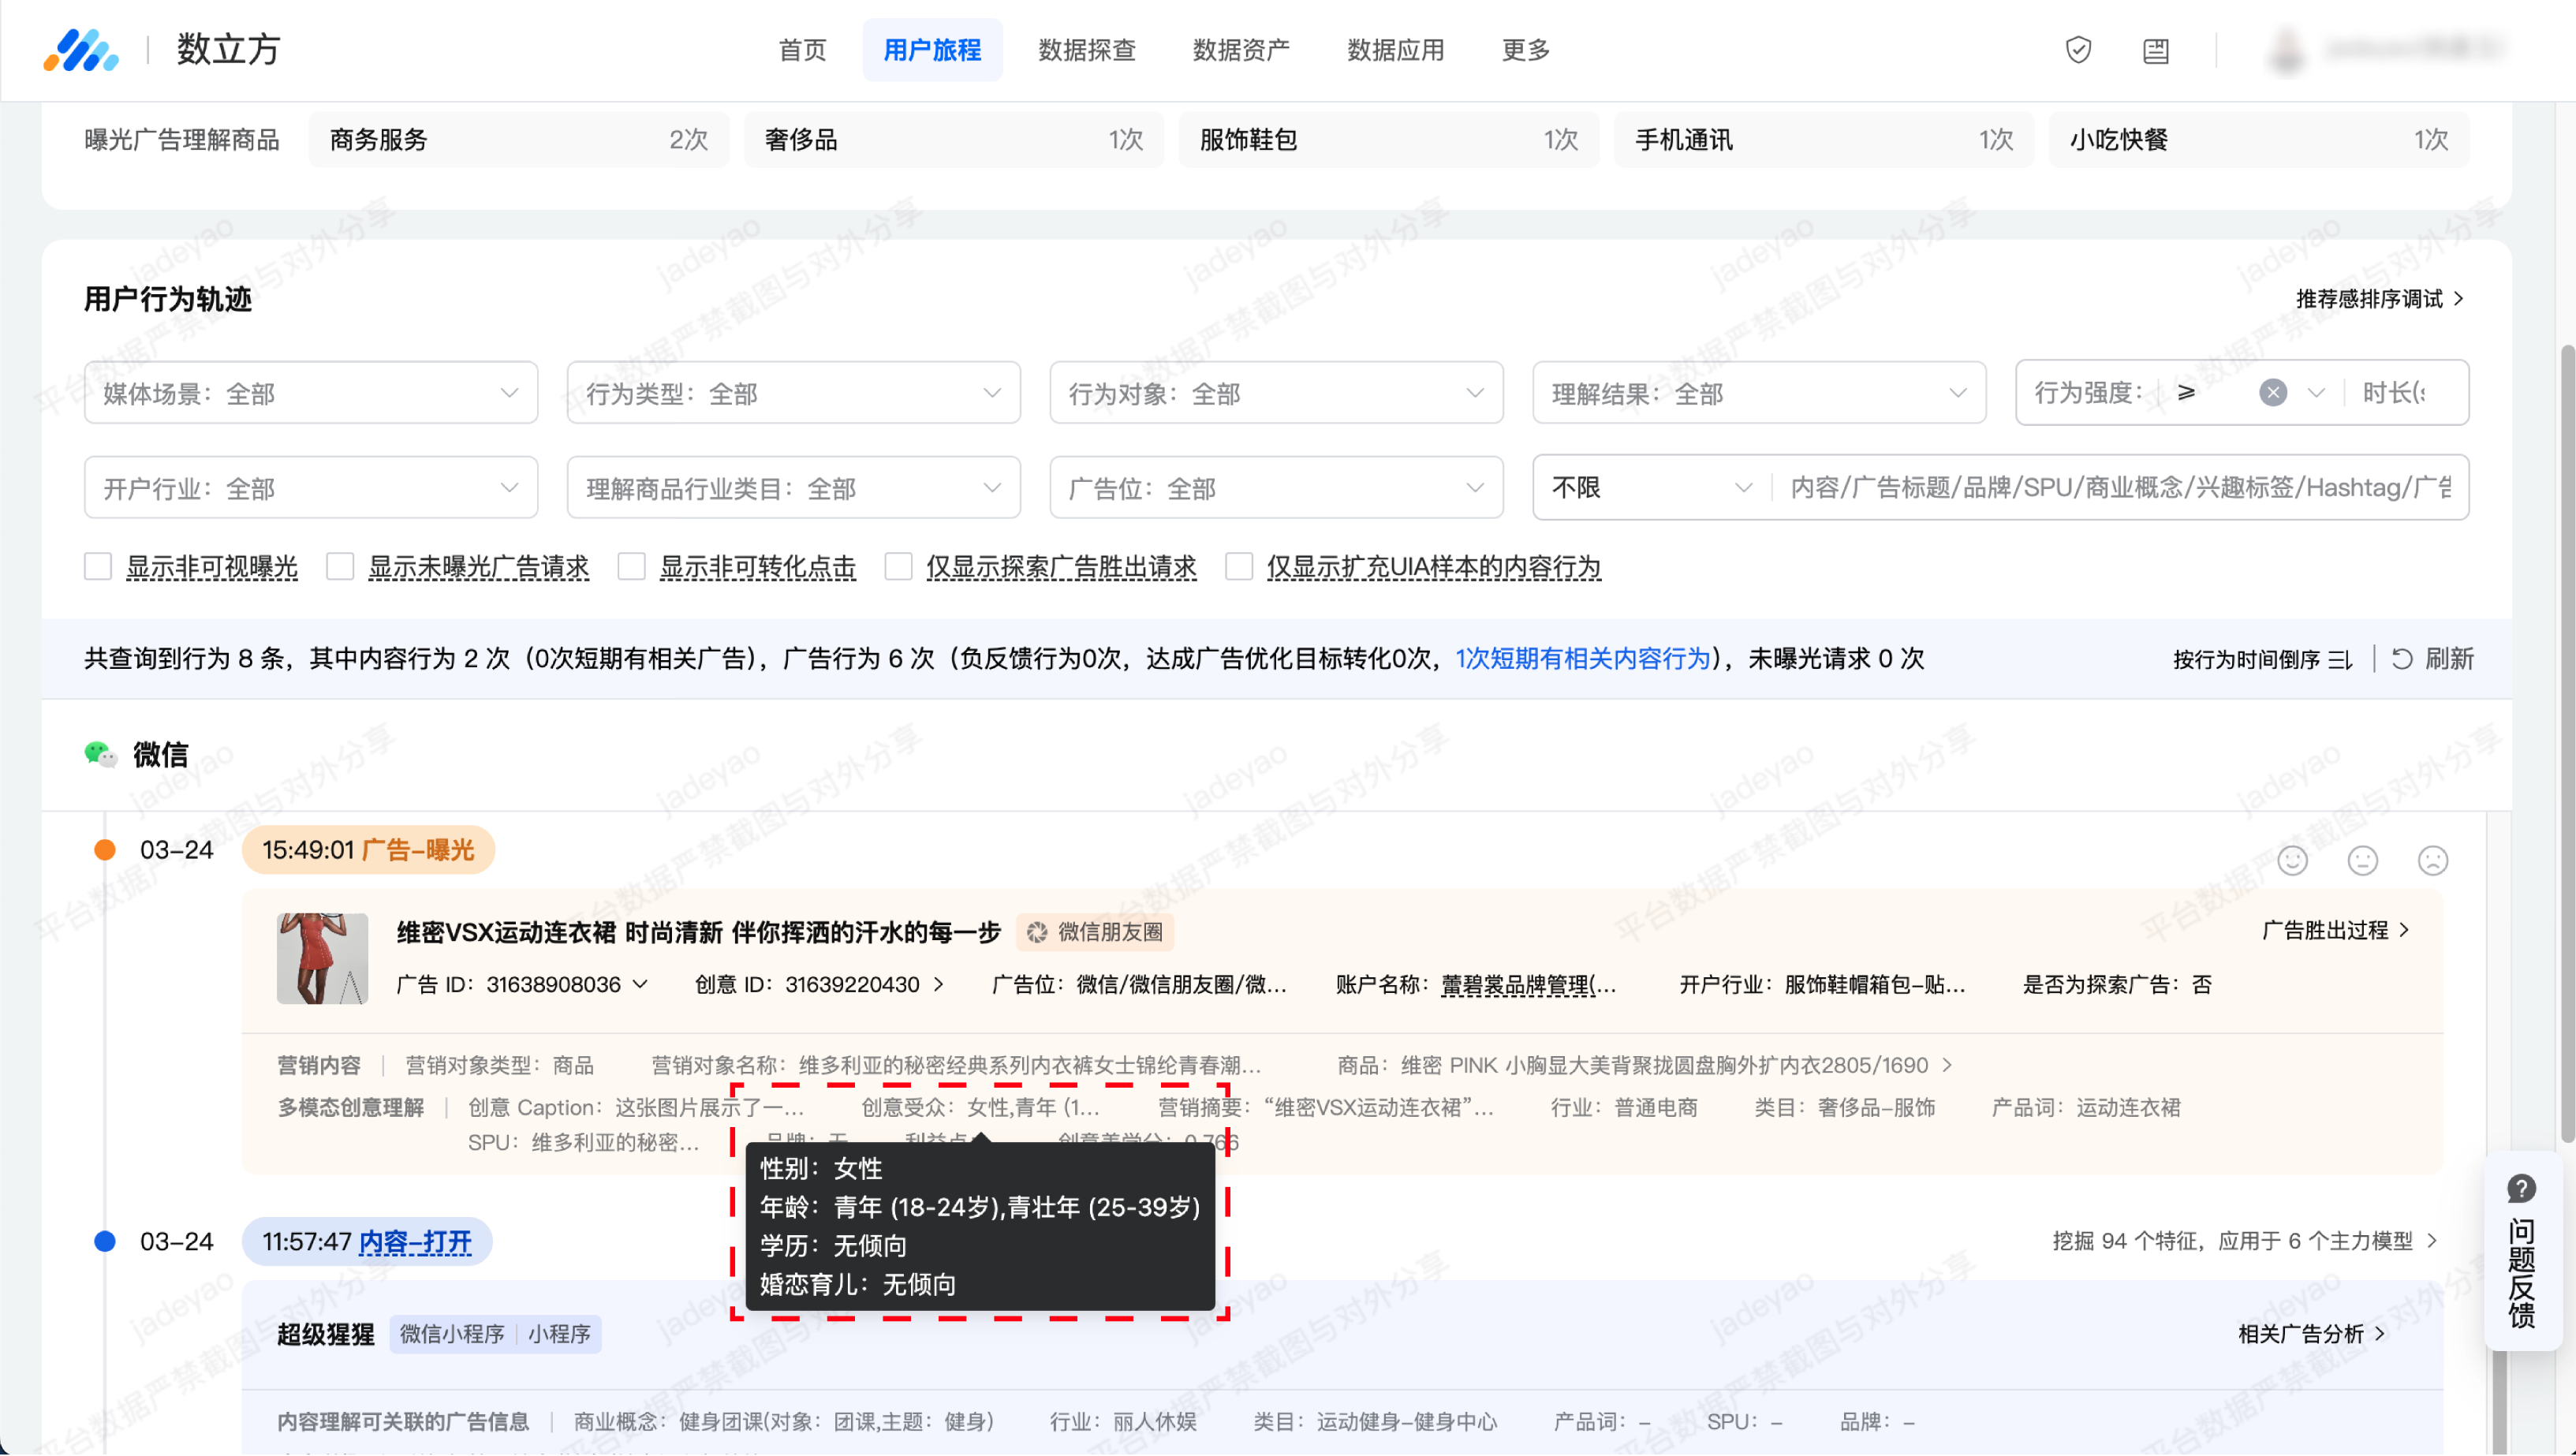Click the neutral face feedback icon
Viewport: 2576px width, 1456px height.
[x=2362, y=860]
